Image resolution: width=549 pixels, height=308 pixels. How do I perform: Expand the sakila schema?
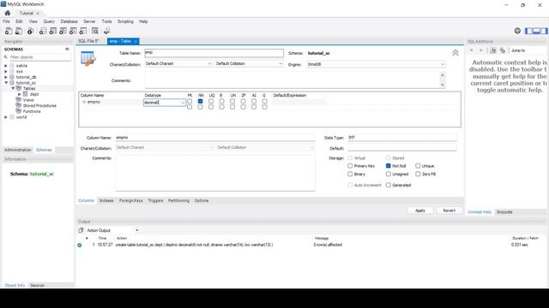(6, 66)
